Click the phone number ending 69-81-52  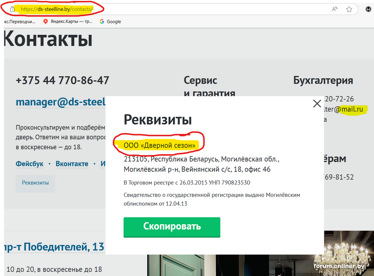[338, 177]
